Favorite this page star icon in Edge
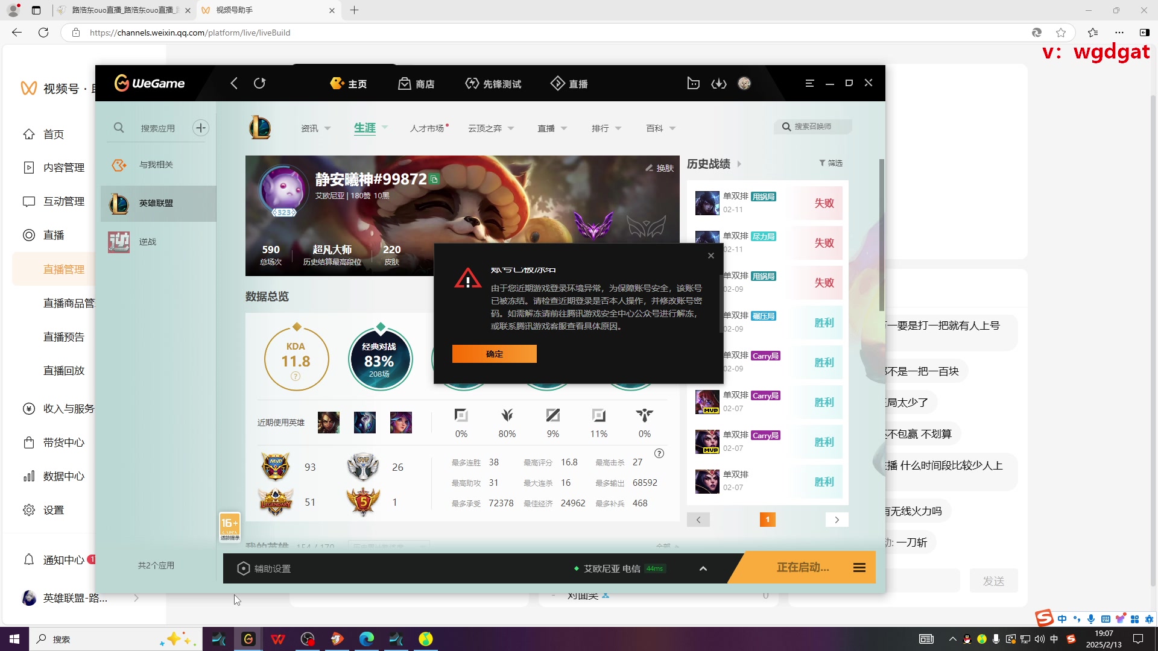Screen dimensions: 1158x651 (1061, 33)
